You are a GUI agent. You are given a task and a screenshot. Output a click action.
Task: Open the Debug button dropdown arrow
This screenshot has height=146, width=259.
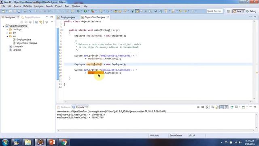(x=81, y=11)
